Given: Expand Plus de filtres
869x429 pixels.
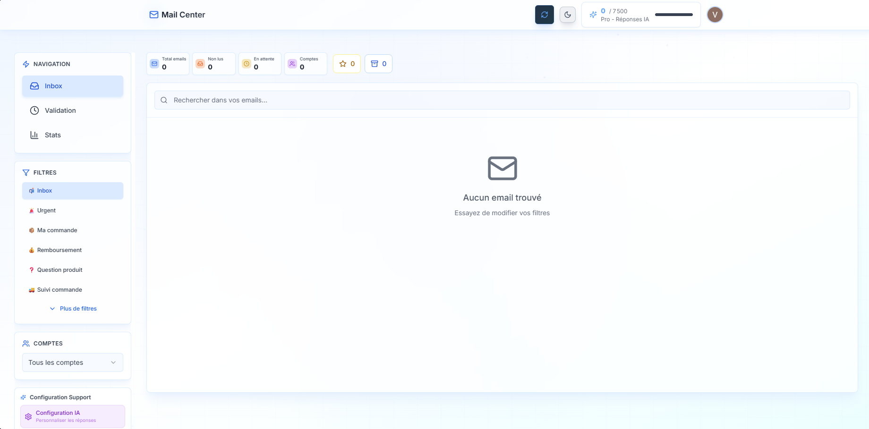Looking at the screenshot, I should click(x=73, y=308).
